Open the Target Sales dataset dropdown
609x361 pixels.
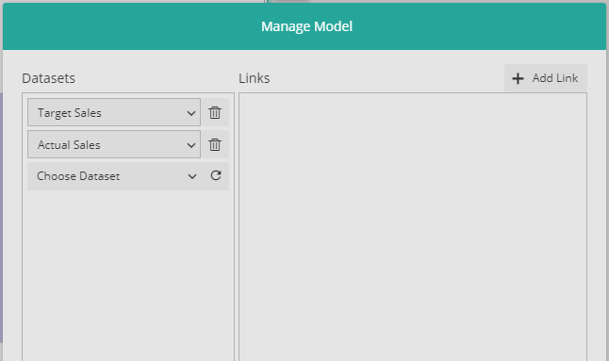pyautogui.click(x=114, y=112)
